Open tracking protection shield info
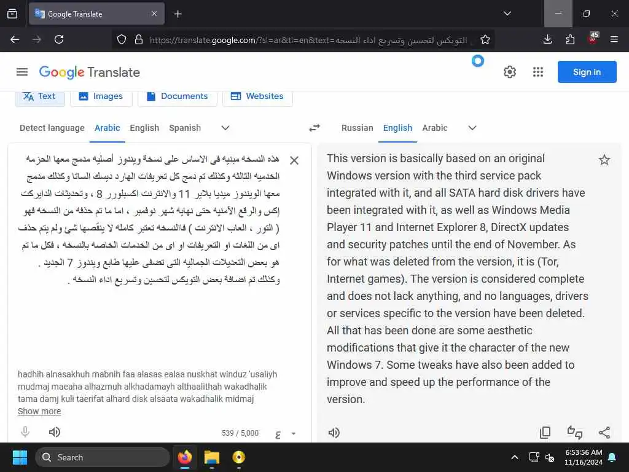Screen dimensions: 629x472 click(x=122, y=40)
